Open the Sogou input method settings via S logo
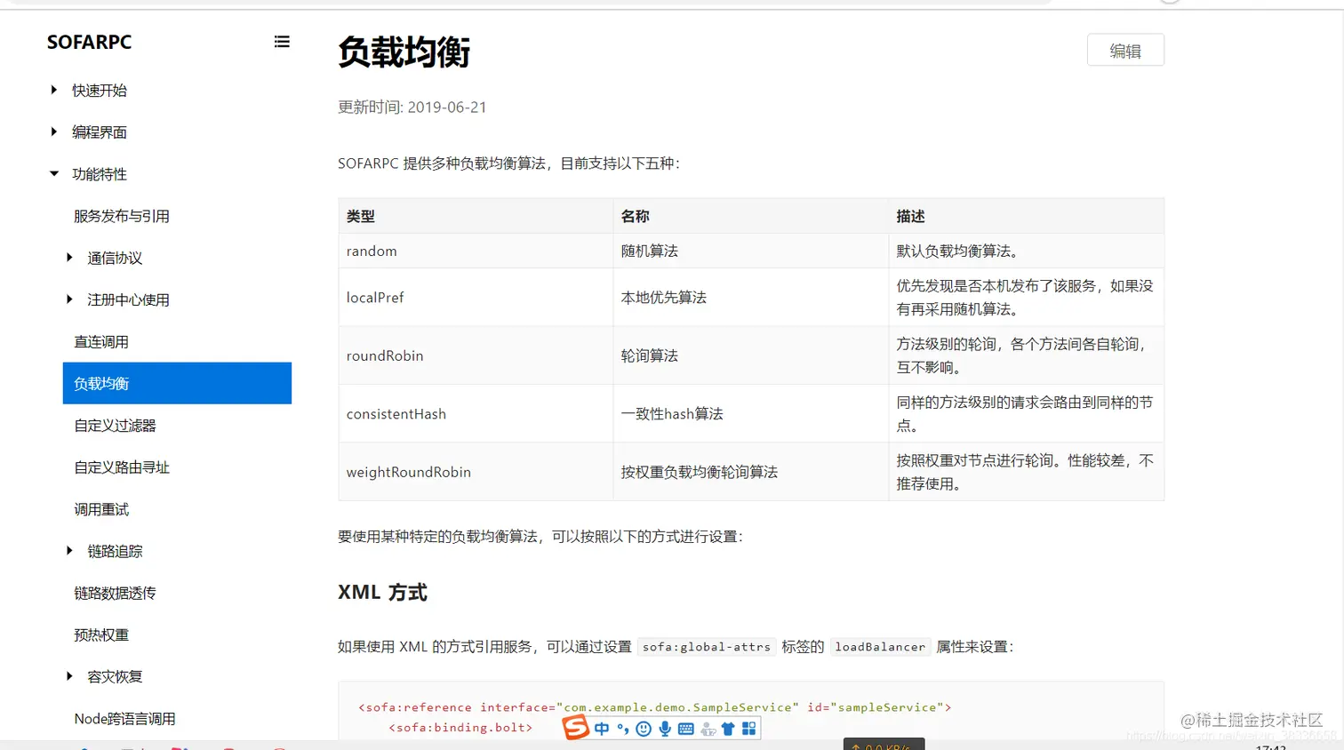 coord(575,727)
